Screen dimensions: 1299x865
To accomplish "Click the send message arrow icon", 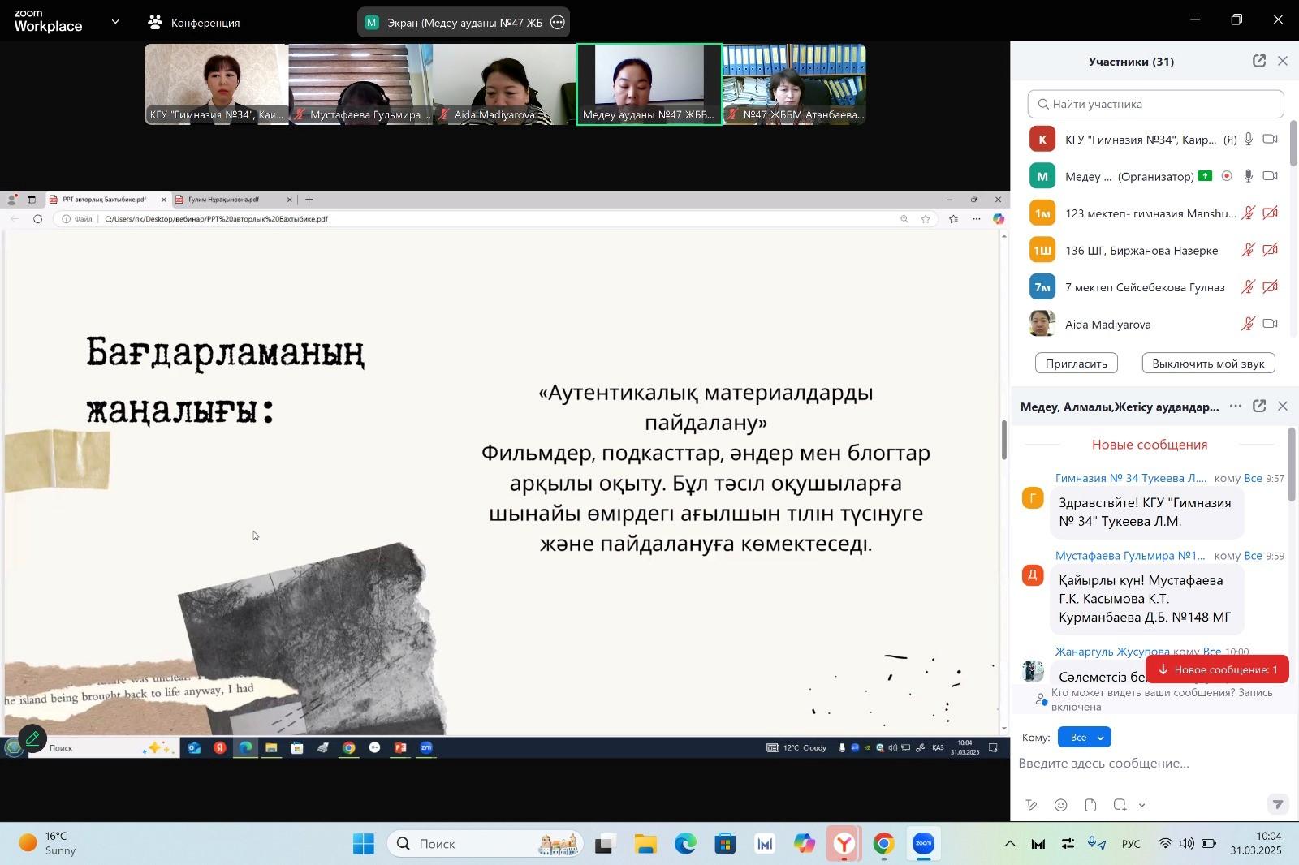I will tap(1277, 804).
